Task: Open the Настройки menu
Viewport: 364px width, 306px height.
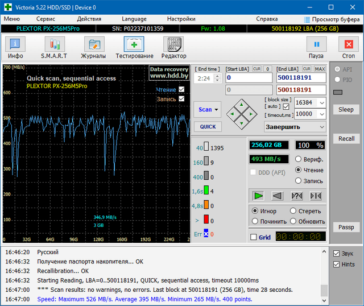Action: (181, 19)
